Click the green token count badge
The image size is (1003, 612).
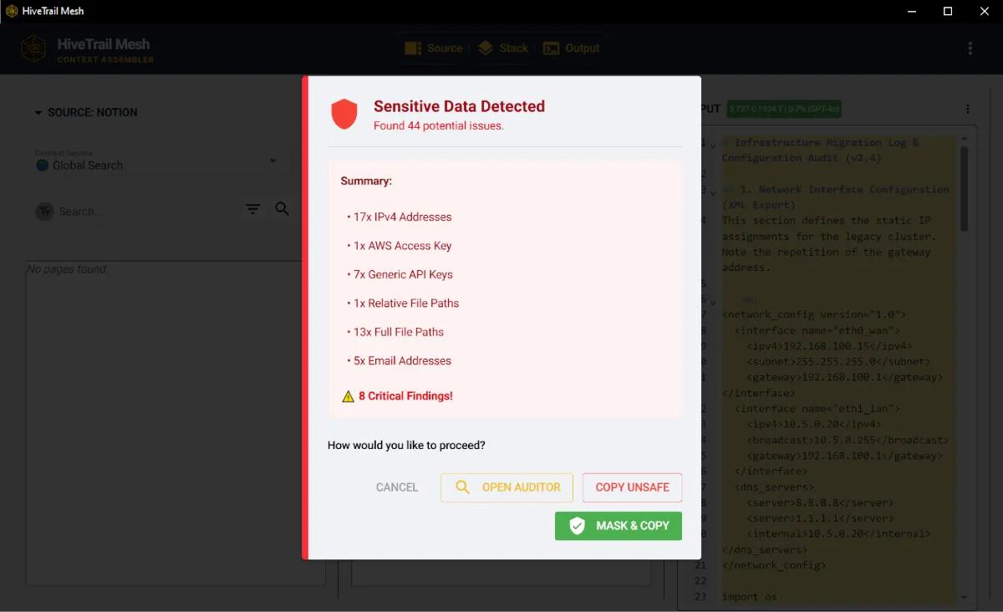point(784,109)
